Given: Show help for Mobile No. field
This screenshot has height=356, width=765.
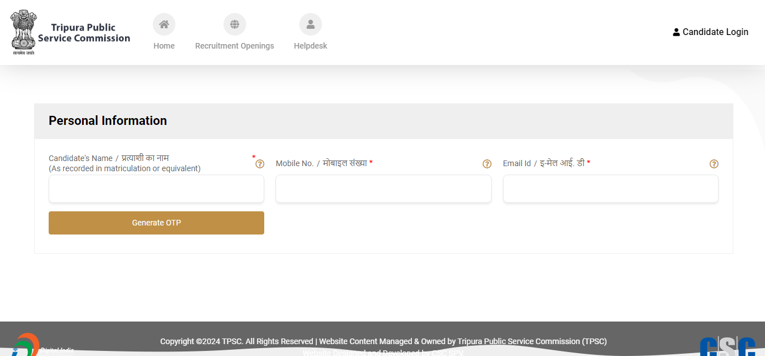Looking at the screenshot, I should coord(487,164).
